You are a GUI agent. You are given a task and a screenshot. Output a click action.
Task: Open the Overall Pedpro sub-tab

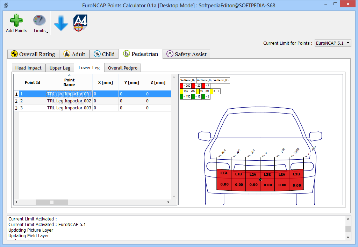coord(123,68)
